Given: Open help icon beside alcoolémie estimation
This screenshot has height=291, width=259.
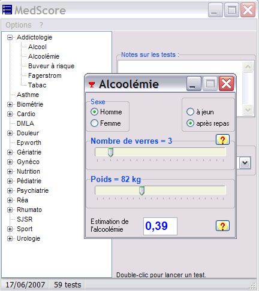Looking at the screenshot, I should pos(222,226).
